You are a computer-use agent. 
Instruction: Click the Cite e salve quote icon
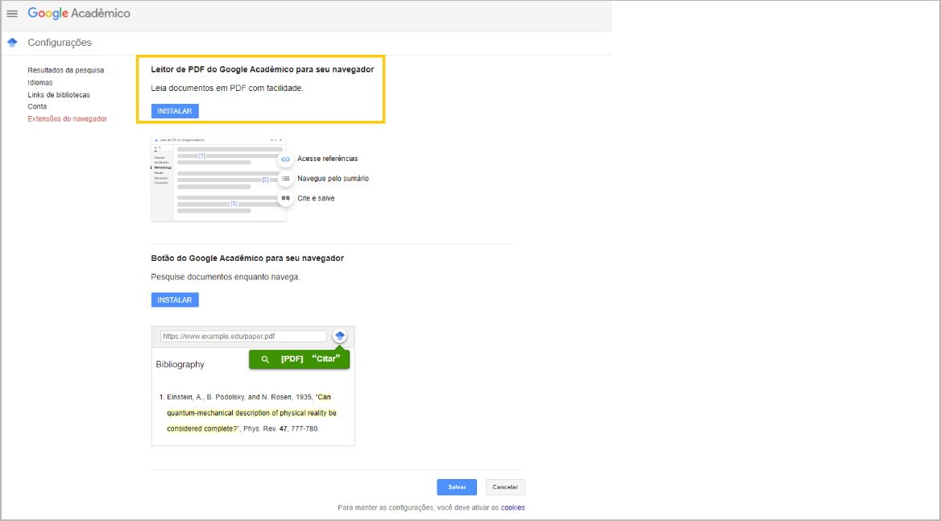[x=286, y=198]
